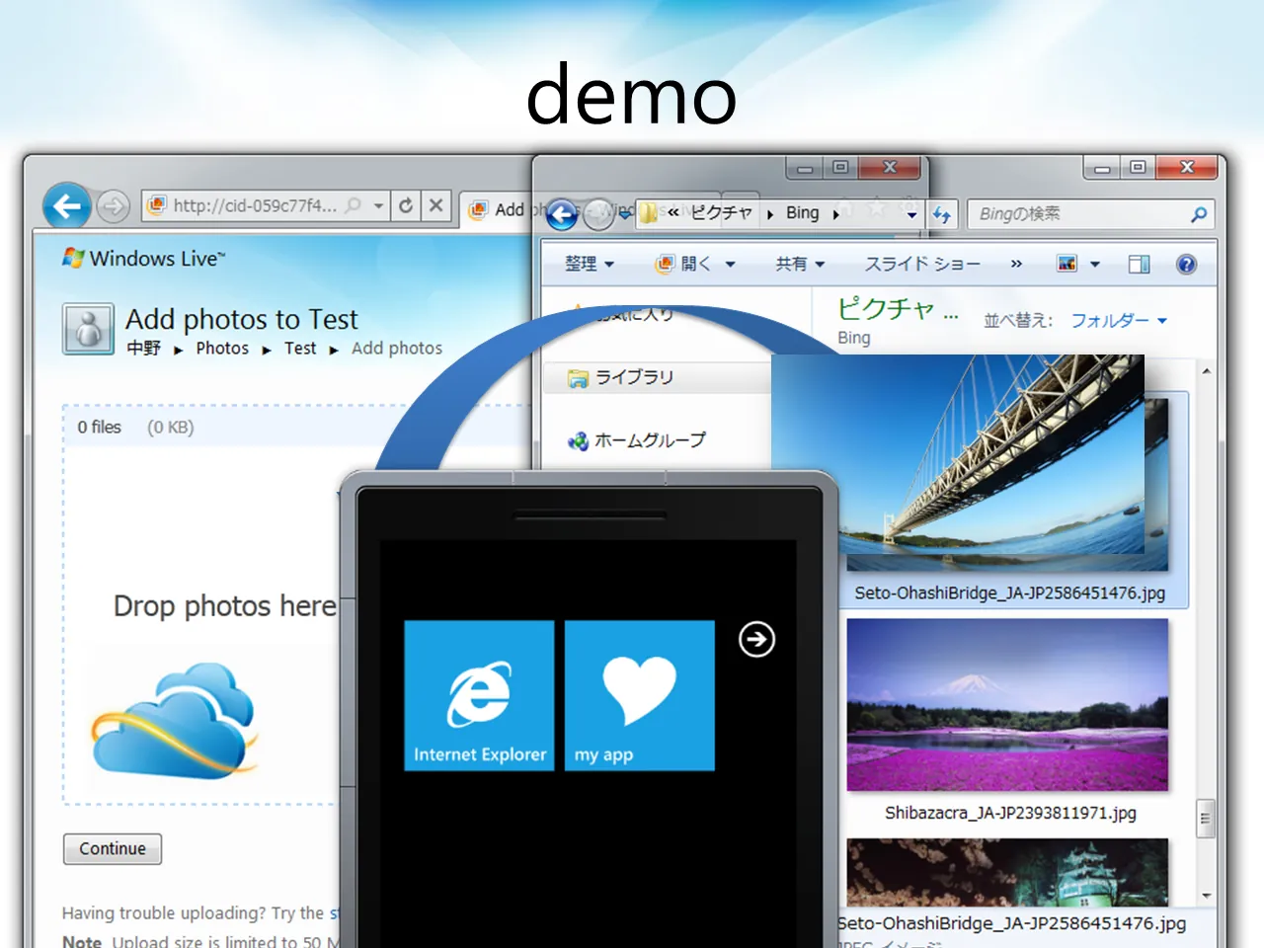
Task: Go back in the Internet Explorer window
Action: pyautogui.click(x=67, y=206)
